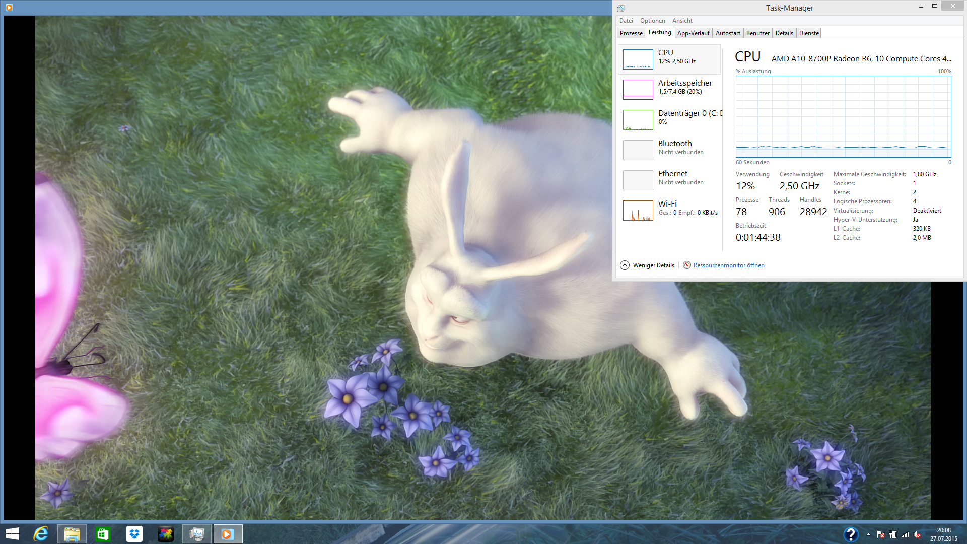The width and height of the screenshot is (967, 544).
Task: Open the Optionen menu
Action: [652, 21]
